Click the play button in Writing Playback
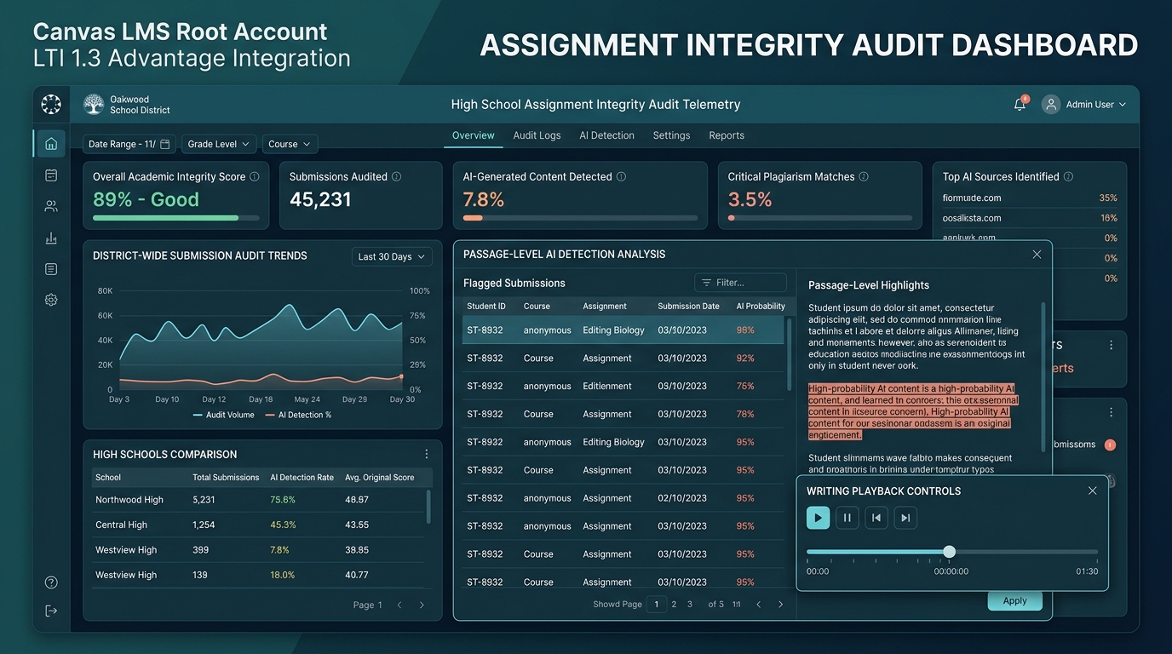The image size is (1172, 654). [818, 518]
